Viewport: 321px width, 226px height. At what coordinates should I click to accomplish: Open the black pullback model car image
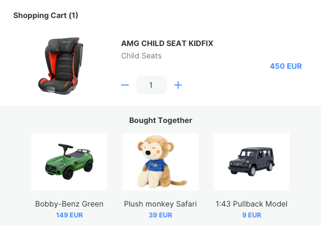[252, 162]
